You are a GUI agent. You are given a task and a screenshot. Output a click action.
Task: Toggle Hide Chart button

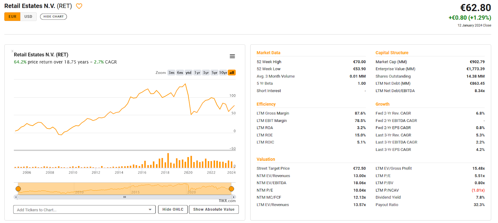point(54,16)
